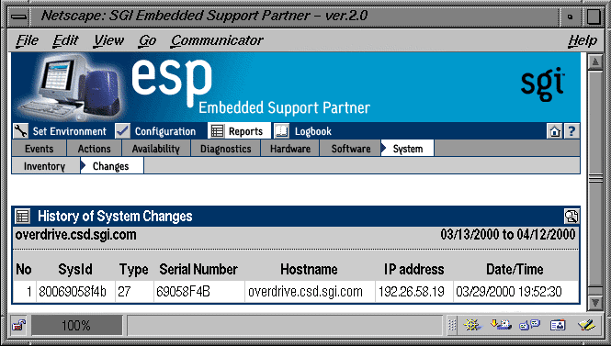The image size is (611, 346).
Task: Click the Type column header
Action: 133,270
